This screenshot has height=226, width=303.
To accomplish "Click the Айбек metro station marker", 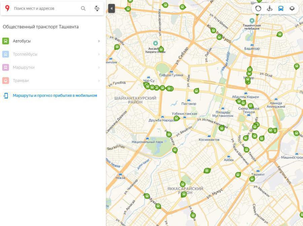I will click(x=229, y=157).
